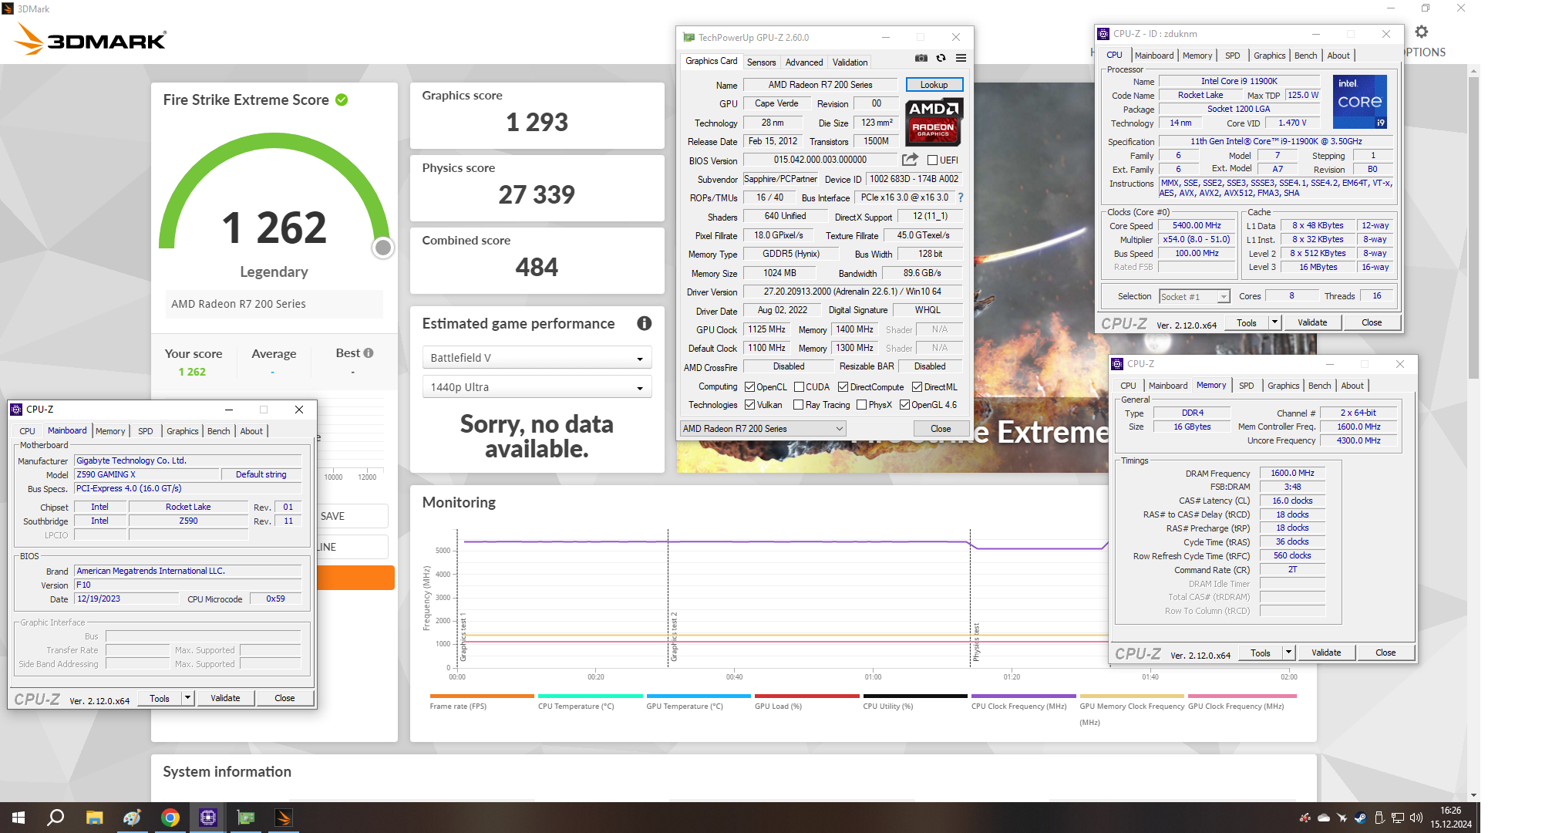Click the GPU-Z screenshot camera icon
The width and height of the screenshot is (1542, 833).
coord(921,58)
